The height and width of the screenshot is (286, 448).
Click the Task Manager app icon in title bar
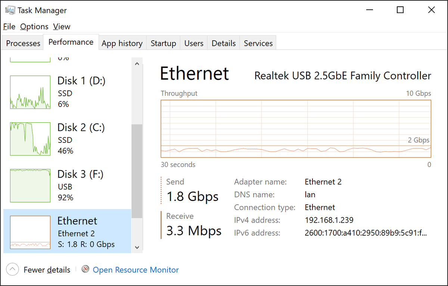tap(10, 10)
